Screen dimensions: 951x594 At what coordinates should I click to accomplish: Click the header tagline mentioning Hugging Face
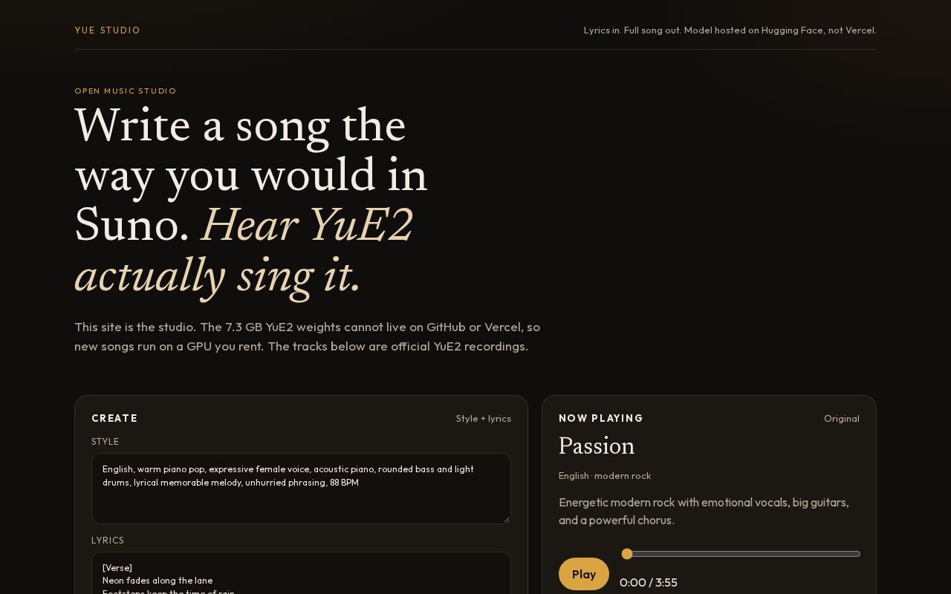730,30
